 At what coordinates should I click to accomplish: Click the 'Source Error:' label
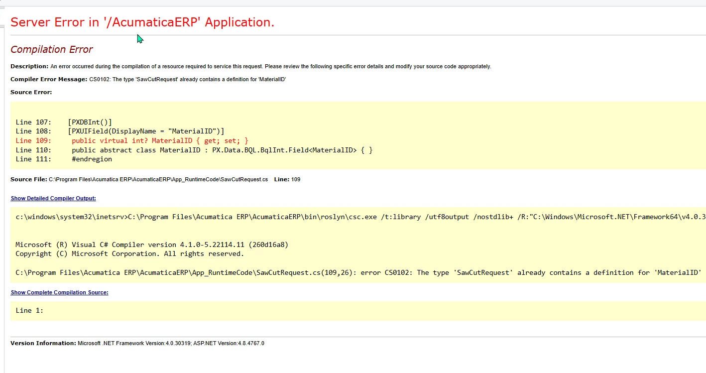click(x=31, y=92)
